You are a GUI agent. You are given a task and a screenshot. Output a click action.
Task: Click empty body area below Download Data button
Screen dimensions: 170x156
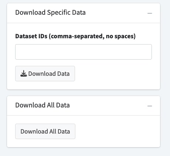[x=84, y=85]
